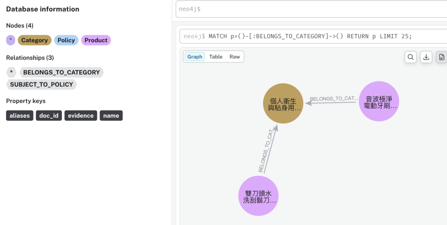Click the search icon in result frame
This screenshot has height=225, width=447.
click(x=410, y=57)
